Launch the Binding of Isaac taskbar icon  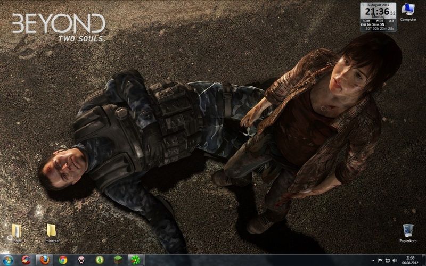[81, 260]
